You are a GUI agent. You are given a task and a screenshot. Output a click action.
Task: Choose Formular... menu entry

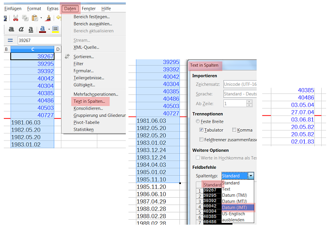[84, 71]
